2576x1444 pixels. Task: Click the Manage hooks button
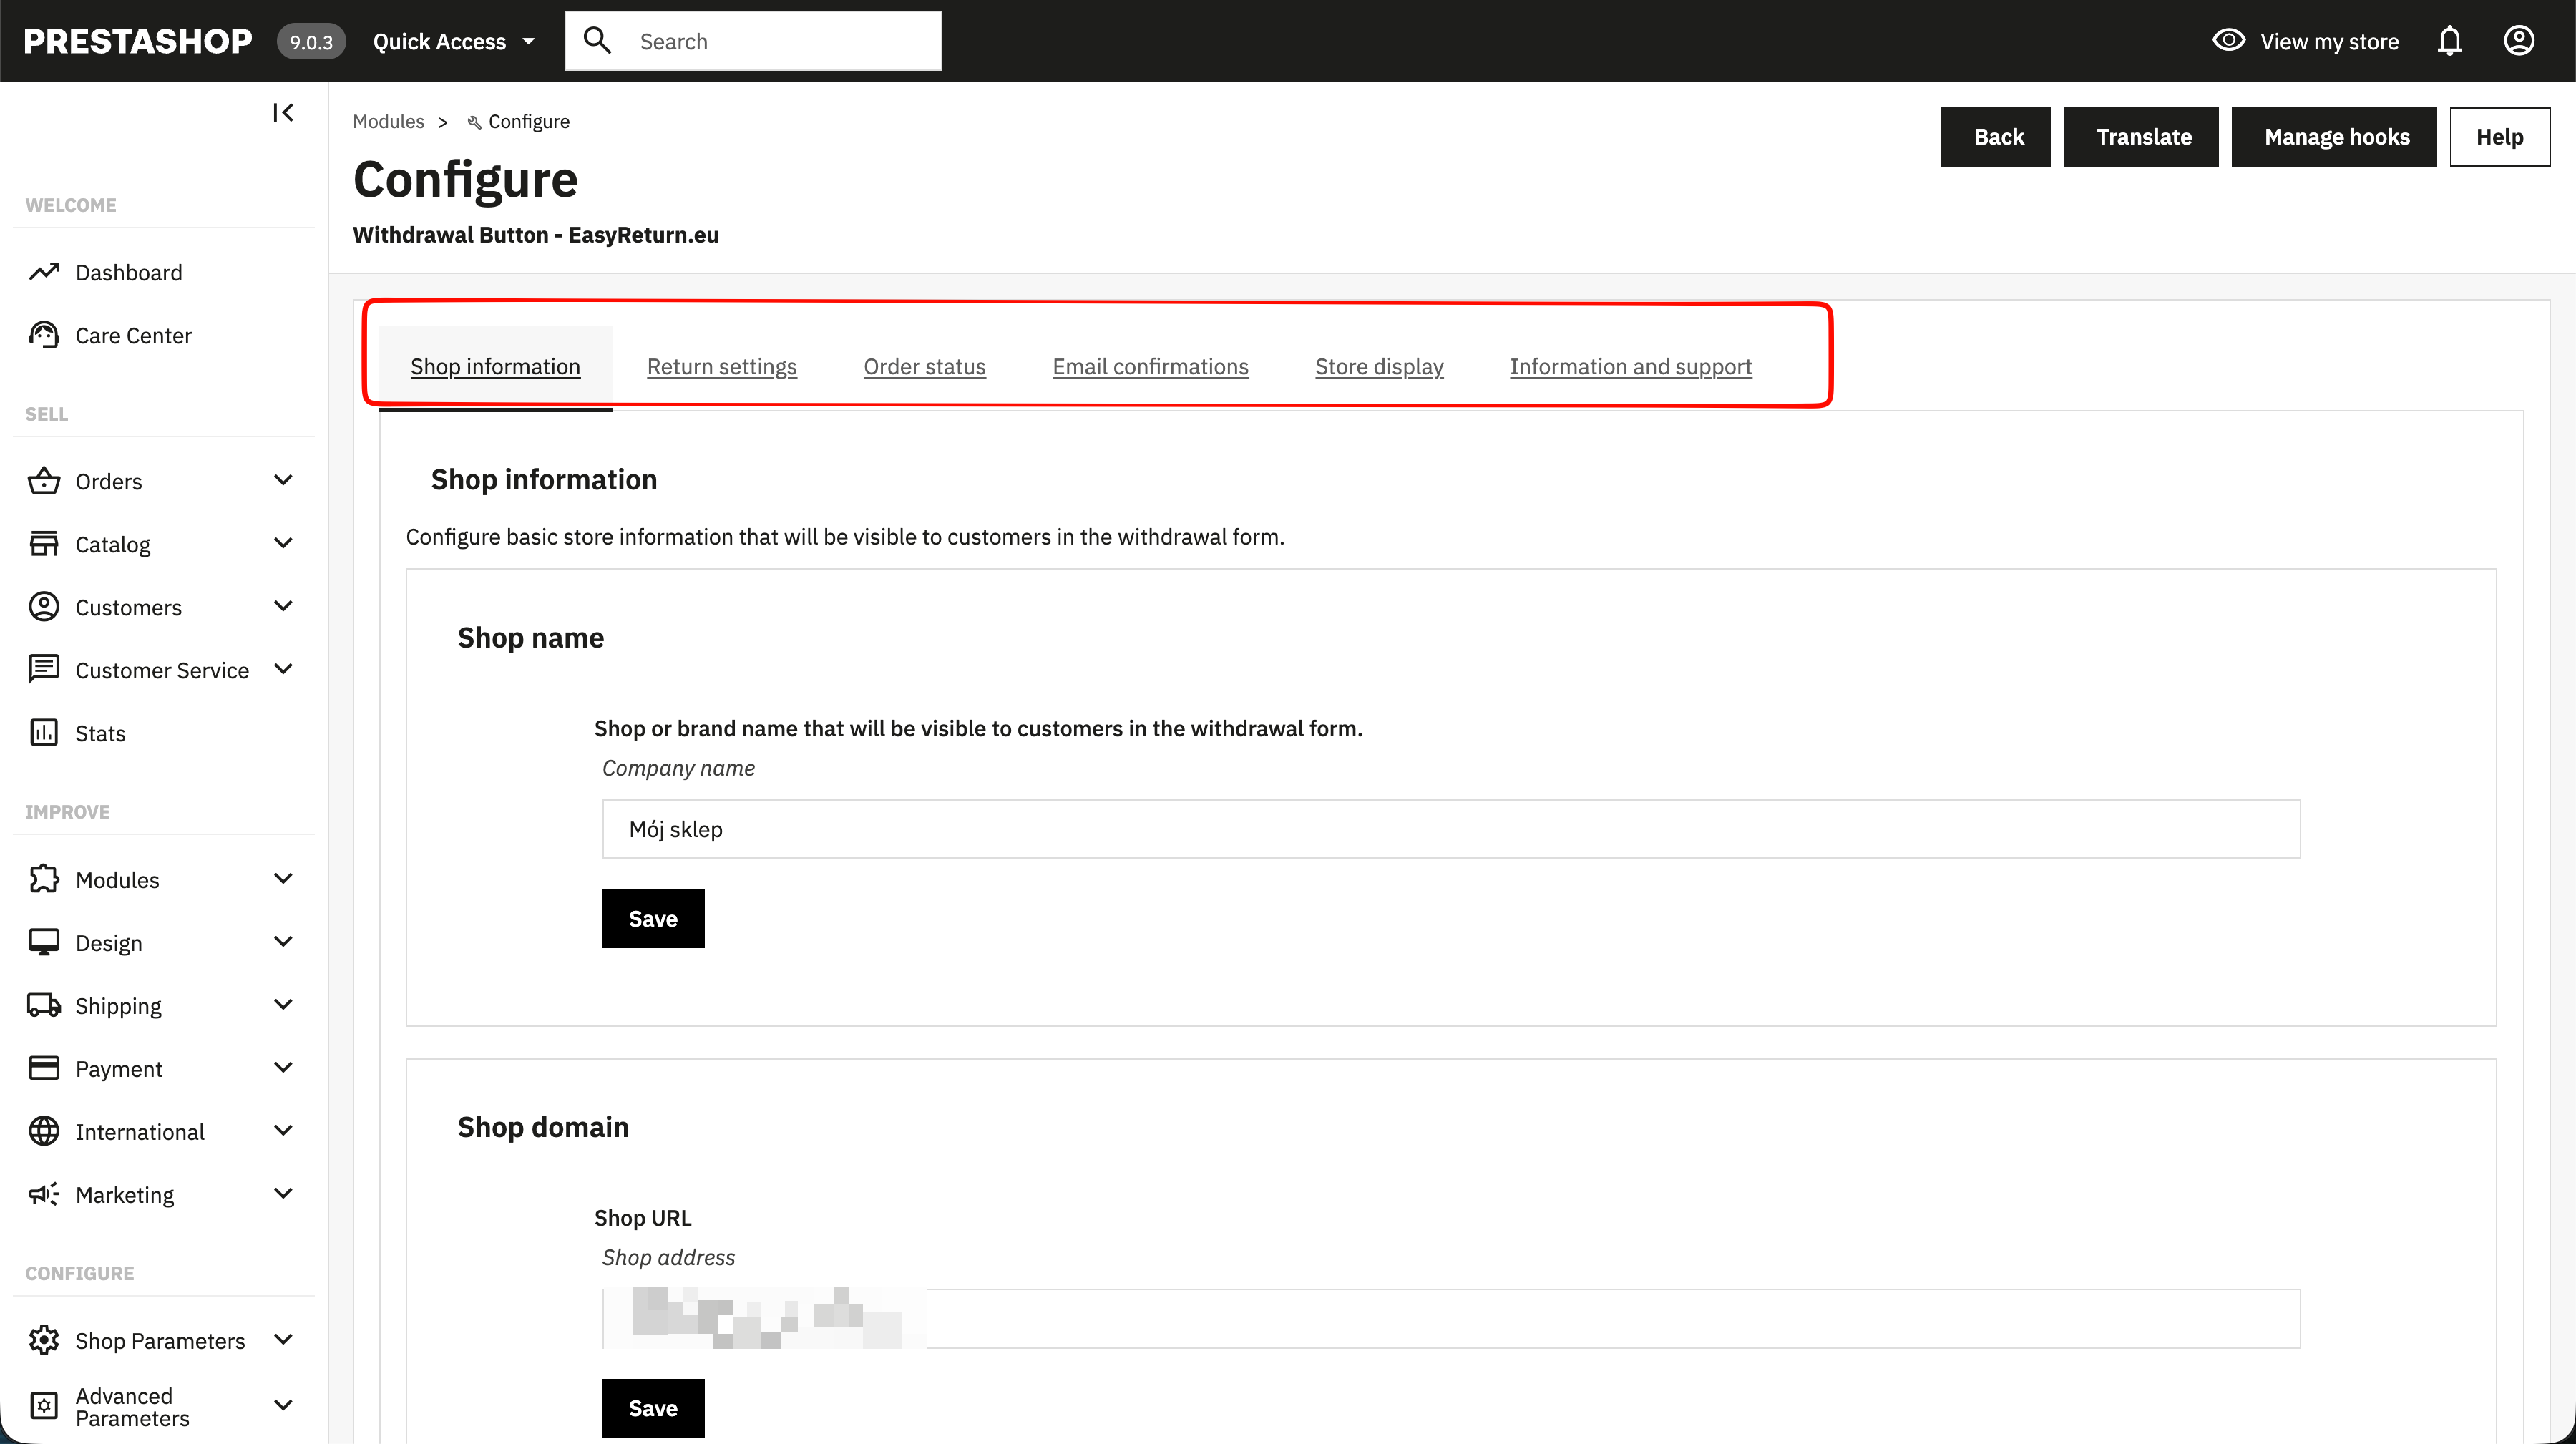[x=2335, y=137]
